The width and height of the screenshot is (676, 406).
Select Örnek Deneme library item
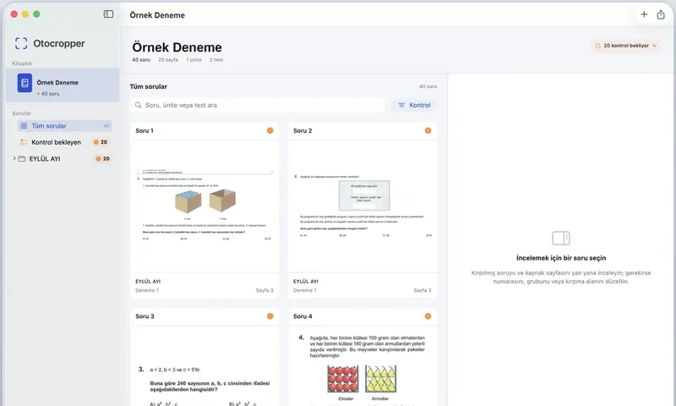63,85
